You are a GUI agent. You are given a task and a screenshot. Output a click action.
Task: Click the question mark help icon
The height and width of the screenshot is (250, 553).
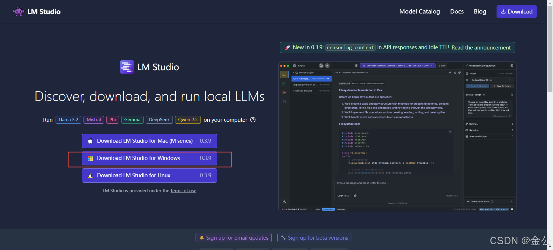tap(253, 120)
